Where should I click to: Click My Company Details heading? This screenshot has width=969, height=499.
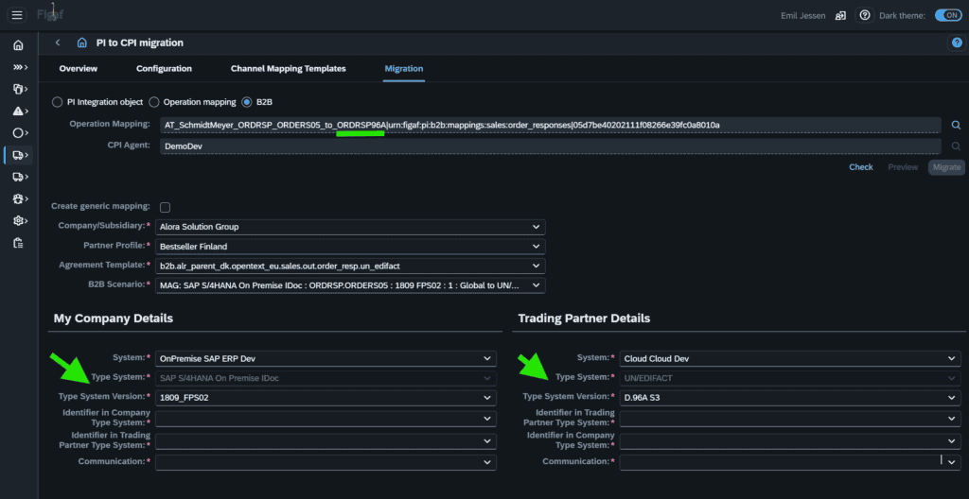(114, 318)
